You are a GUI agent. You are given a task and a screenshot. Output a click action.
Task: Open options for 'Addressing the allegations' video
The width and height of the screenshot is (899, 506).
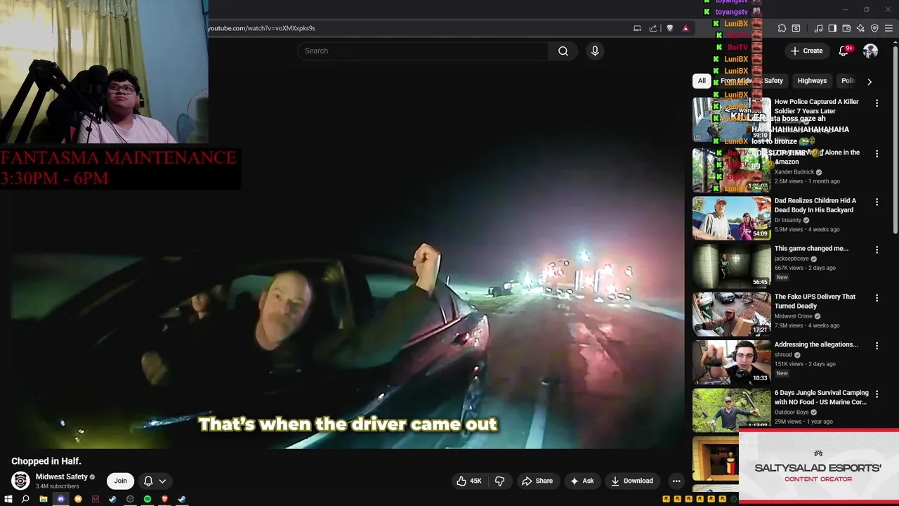(877, 346)
